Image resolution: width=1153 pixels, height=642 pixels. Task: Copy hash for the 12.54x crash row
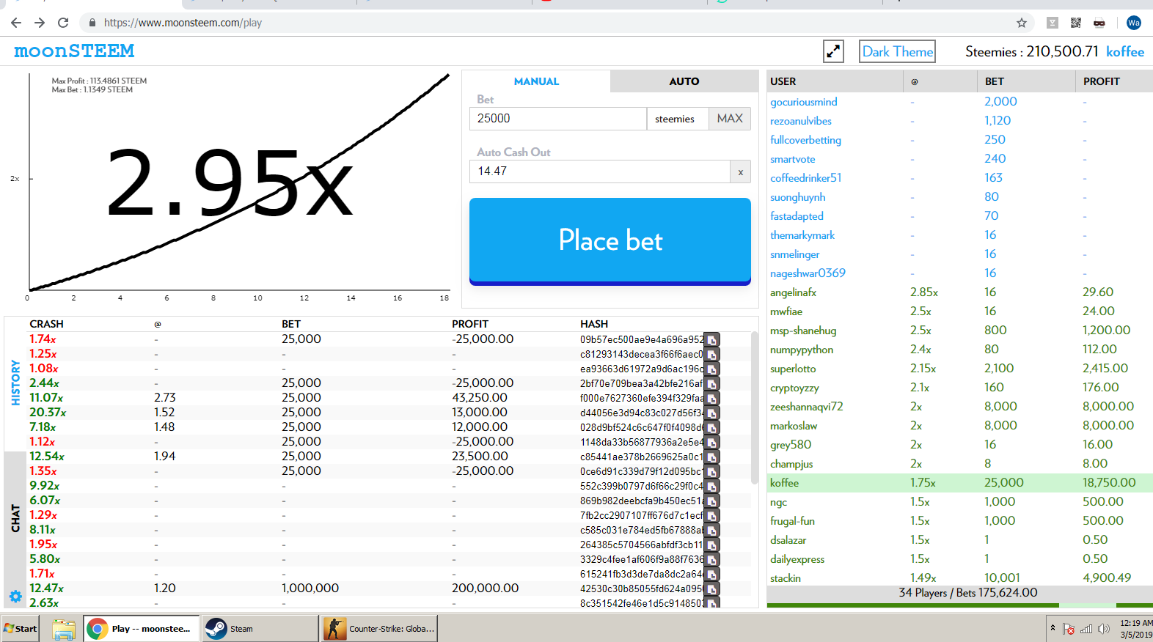[x=711, y=457]
